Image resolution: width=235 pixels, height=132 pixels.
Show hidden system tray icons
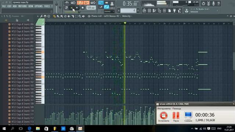(x=192, y=129)
